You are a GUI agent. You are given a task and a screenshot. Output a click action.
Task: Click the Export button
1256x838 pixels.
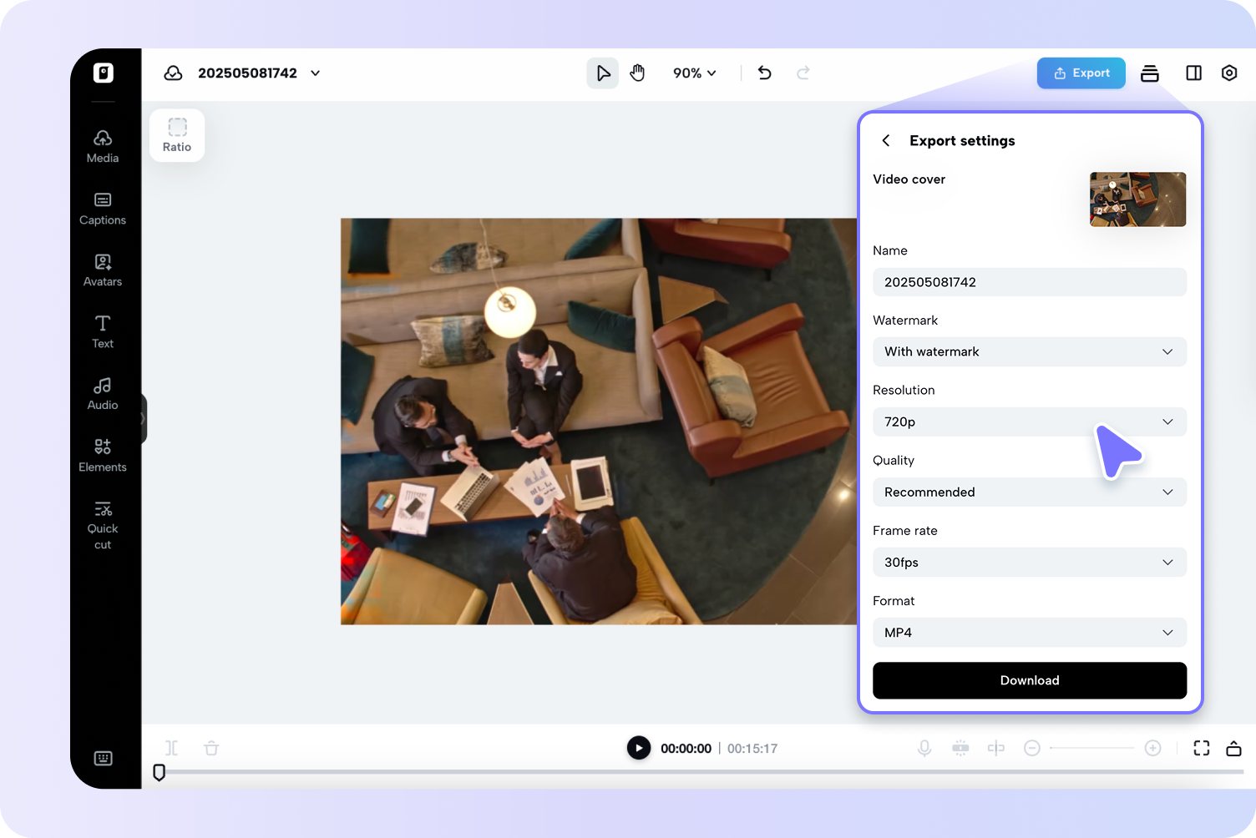[1081, 73]
